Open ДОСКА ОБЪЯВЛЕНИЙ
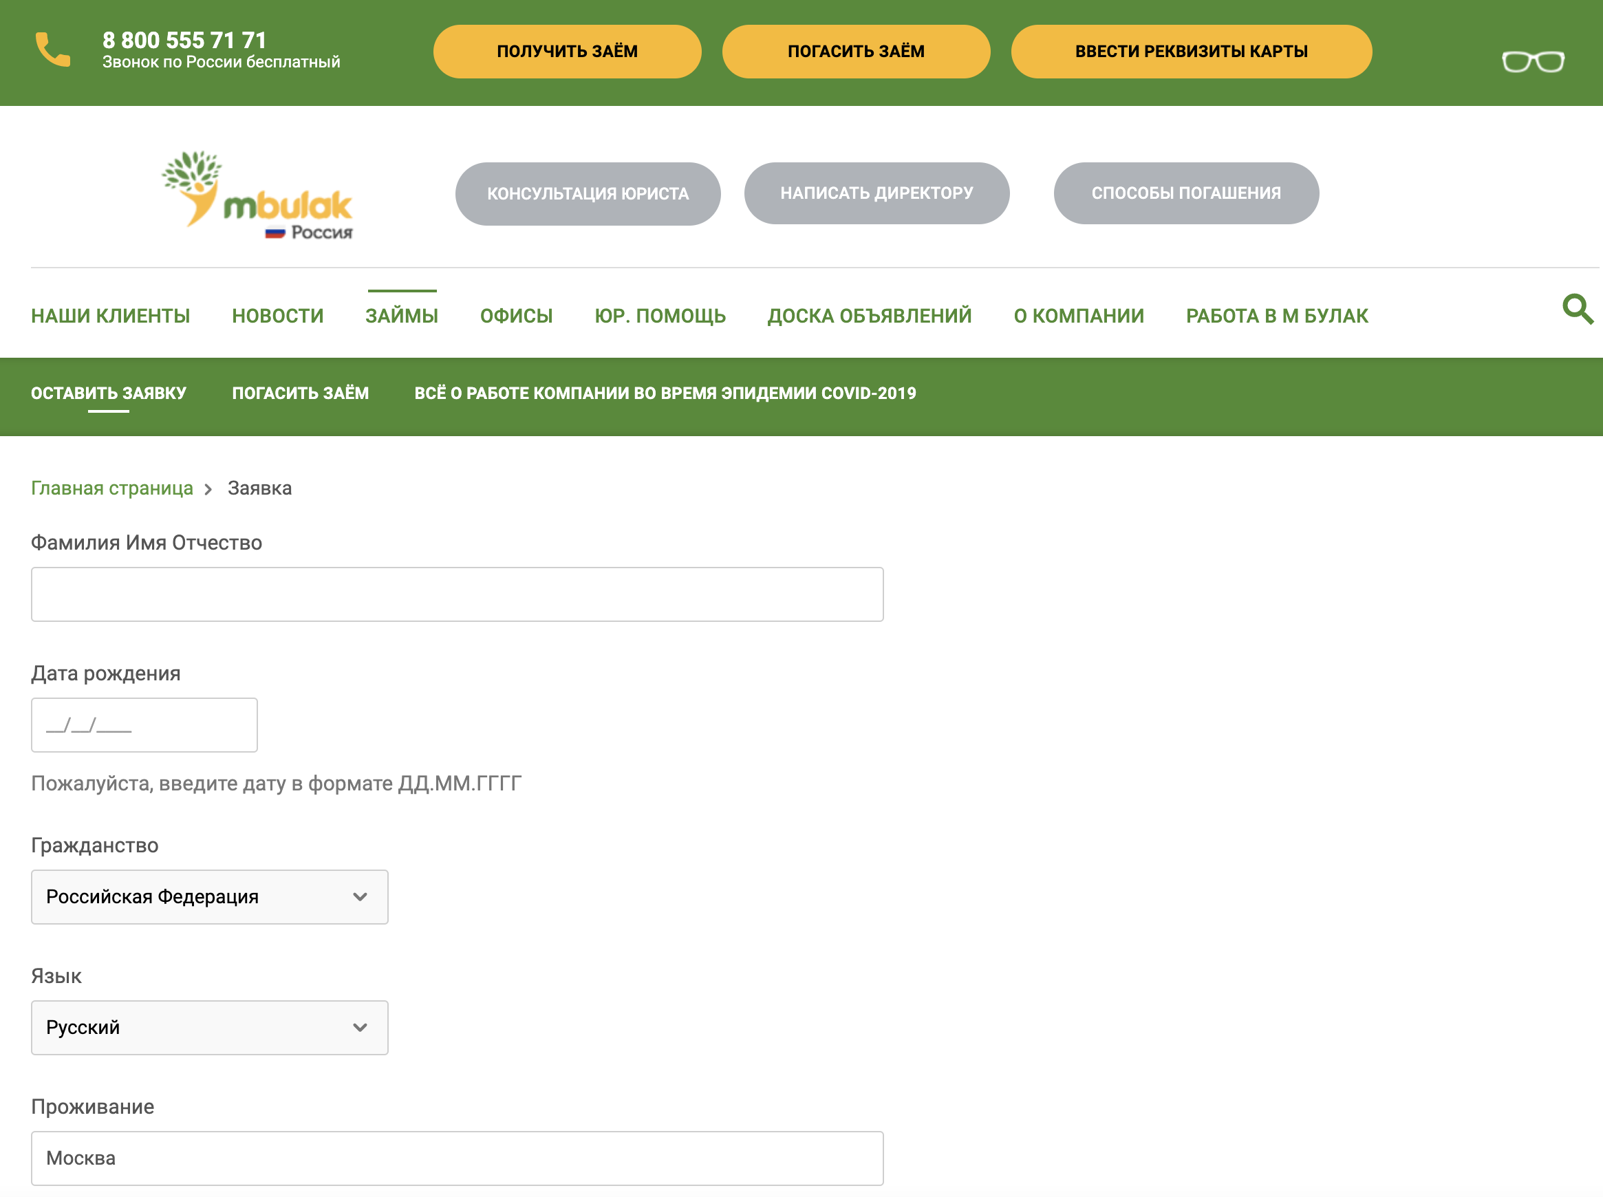Viewport: 1603px width, 1197px height. coord(869,316)
